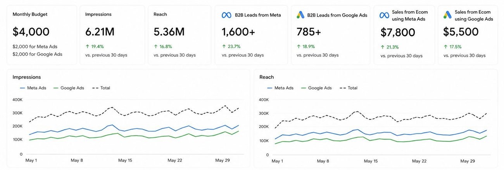Click the Google Ads logo beside B2B Leads from Google Ads
Image resolution: width=504 pixels, height=170 pixels.
pyautogui.click(x=300, y=15)
